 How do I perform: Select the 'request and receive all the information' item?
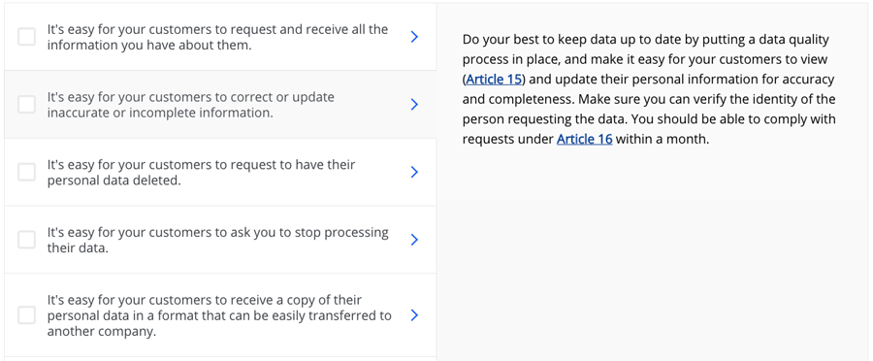[x=220, y=37]
